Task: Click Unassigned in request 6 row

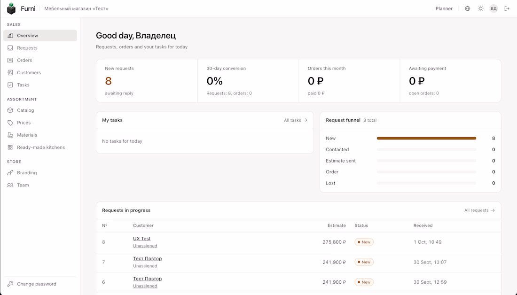Action: tap(145, 286)
